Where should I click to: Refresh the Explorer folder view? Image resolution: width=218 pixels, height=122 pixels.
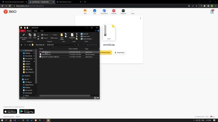(x=78, y=45)
